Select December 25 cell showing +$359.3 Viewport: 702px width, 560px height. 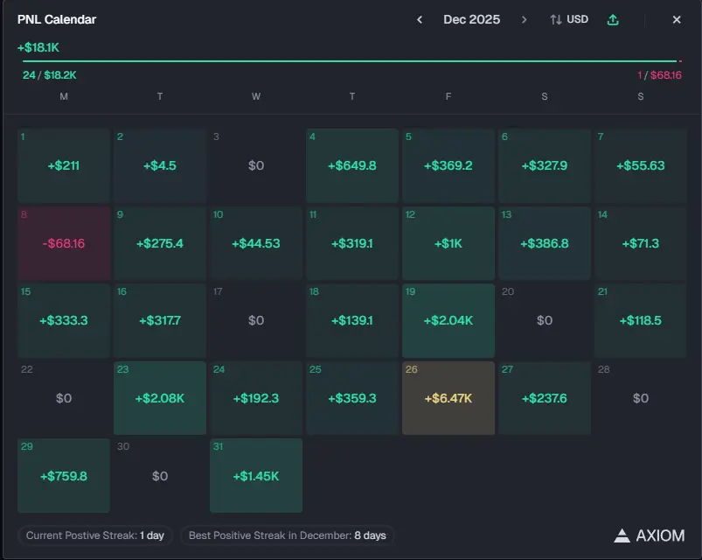tap(352, 398)
